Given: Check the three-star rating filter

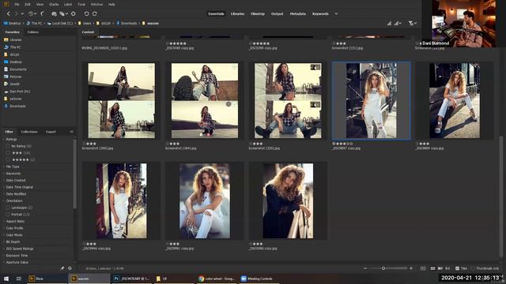Looking at the screenshot, I should (x=8, y=153).
